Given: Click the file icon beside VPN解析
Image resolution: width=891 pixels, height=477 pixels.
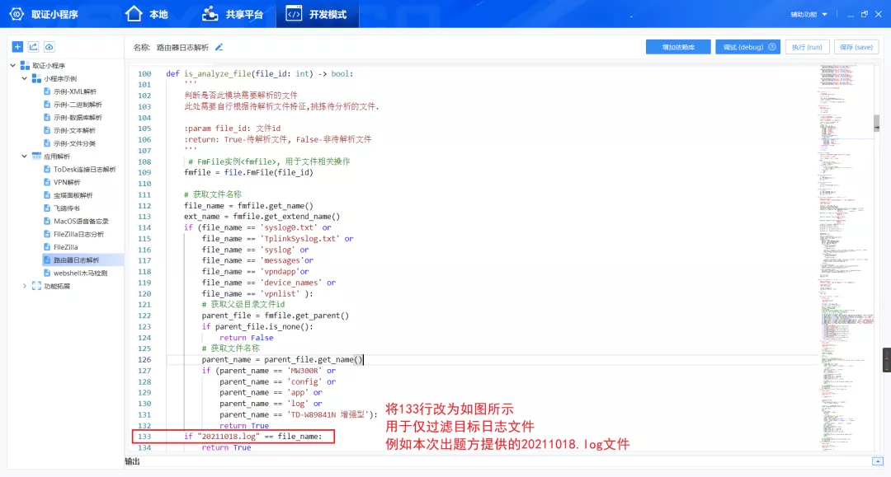Looking at the screenshot, I should pyautogui.click(x=47, y=182).
